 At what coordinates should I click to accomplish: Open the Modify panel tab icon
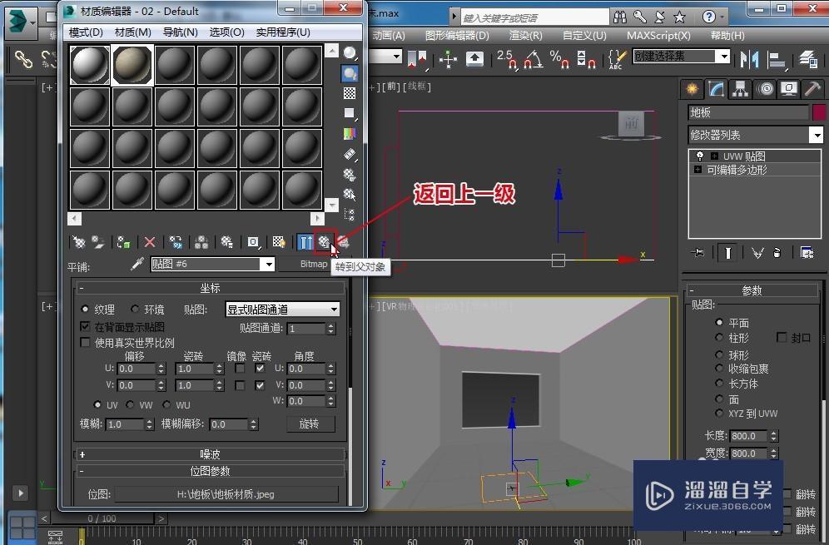coord(715,89)
